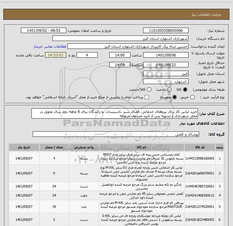
Task: Click quantity 19 in row 5
Action: coord(54,207)
